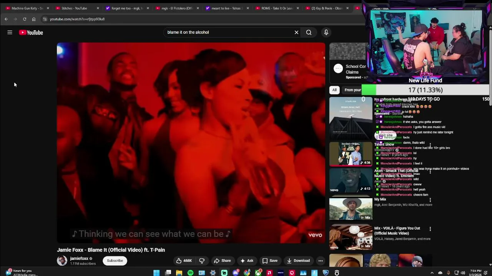The height and width of the screenshot is (276, 492).
Task: Show hidden system tray icons
Action: [x=432, y=273]
